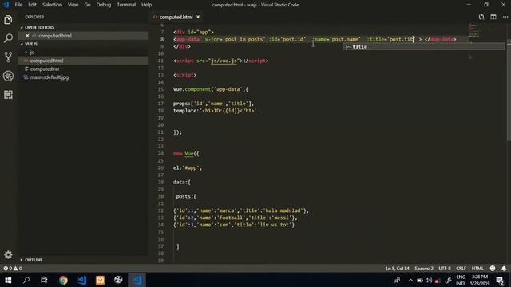511x287 pixels.
Task: Accept the 'title' autocomplete suggestion
Action: click(x=424, y=47)
